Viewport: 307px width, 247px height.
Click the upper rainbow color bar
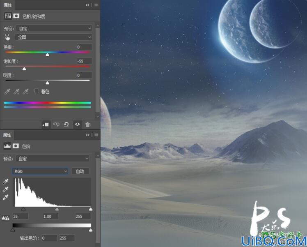tap(48, 103)
